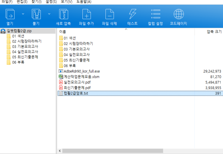
Task: Click the horizontal scrollbar thumb
Action: [113, 151]
